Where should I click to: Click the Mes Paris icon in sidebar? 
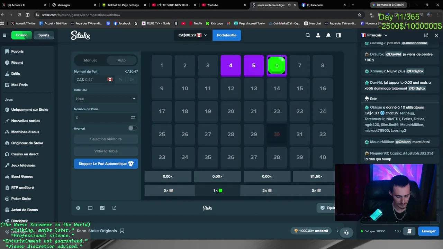[7, 85]
